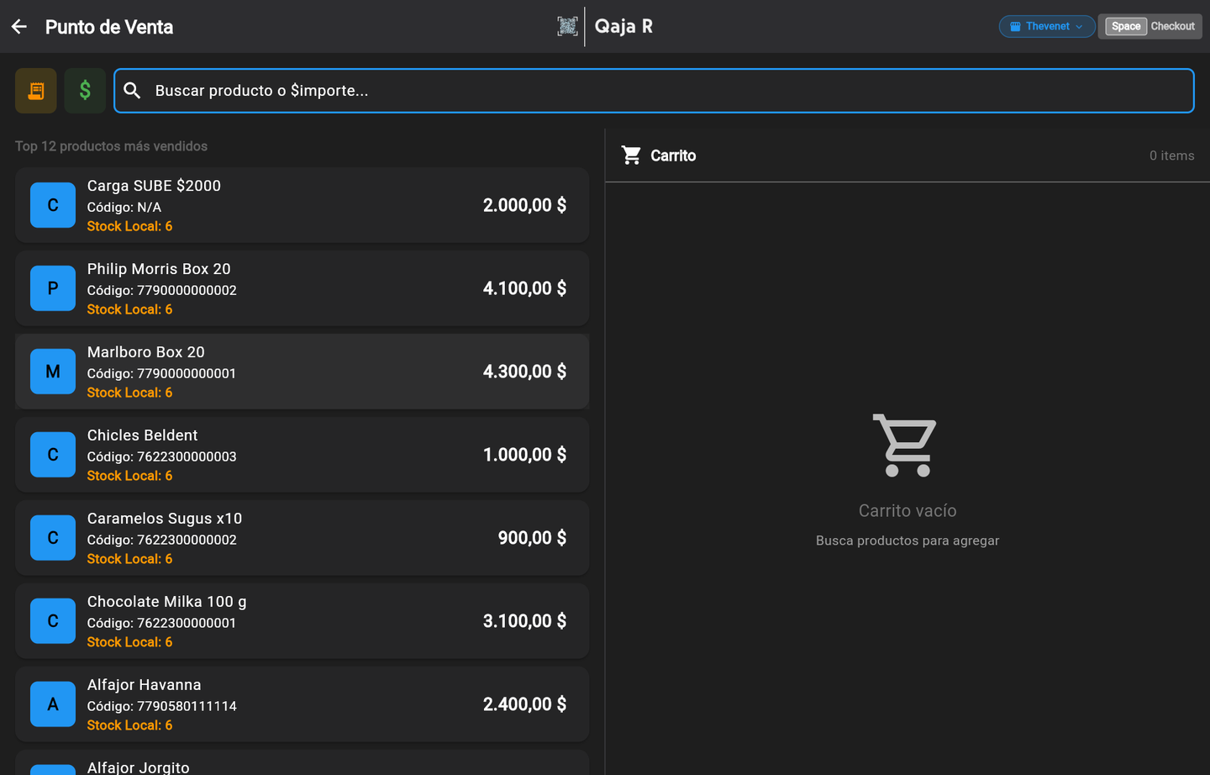Select Marlboro Box 20 product name

click(x=146, y=352)
